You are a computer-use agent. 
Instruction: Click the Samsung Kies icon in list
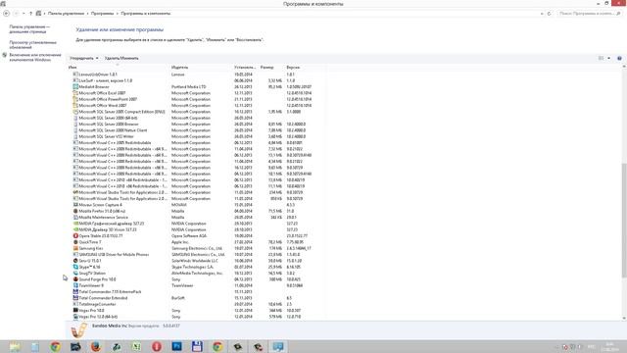coord(75,248)
